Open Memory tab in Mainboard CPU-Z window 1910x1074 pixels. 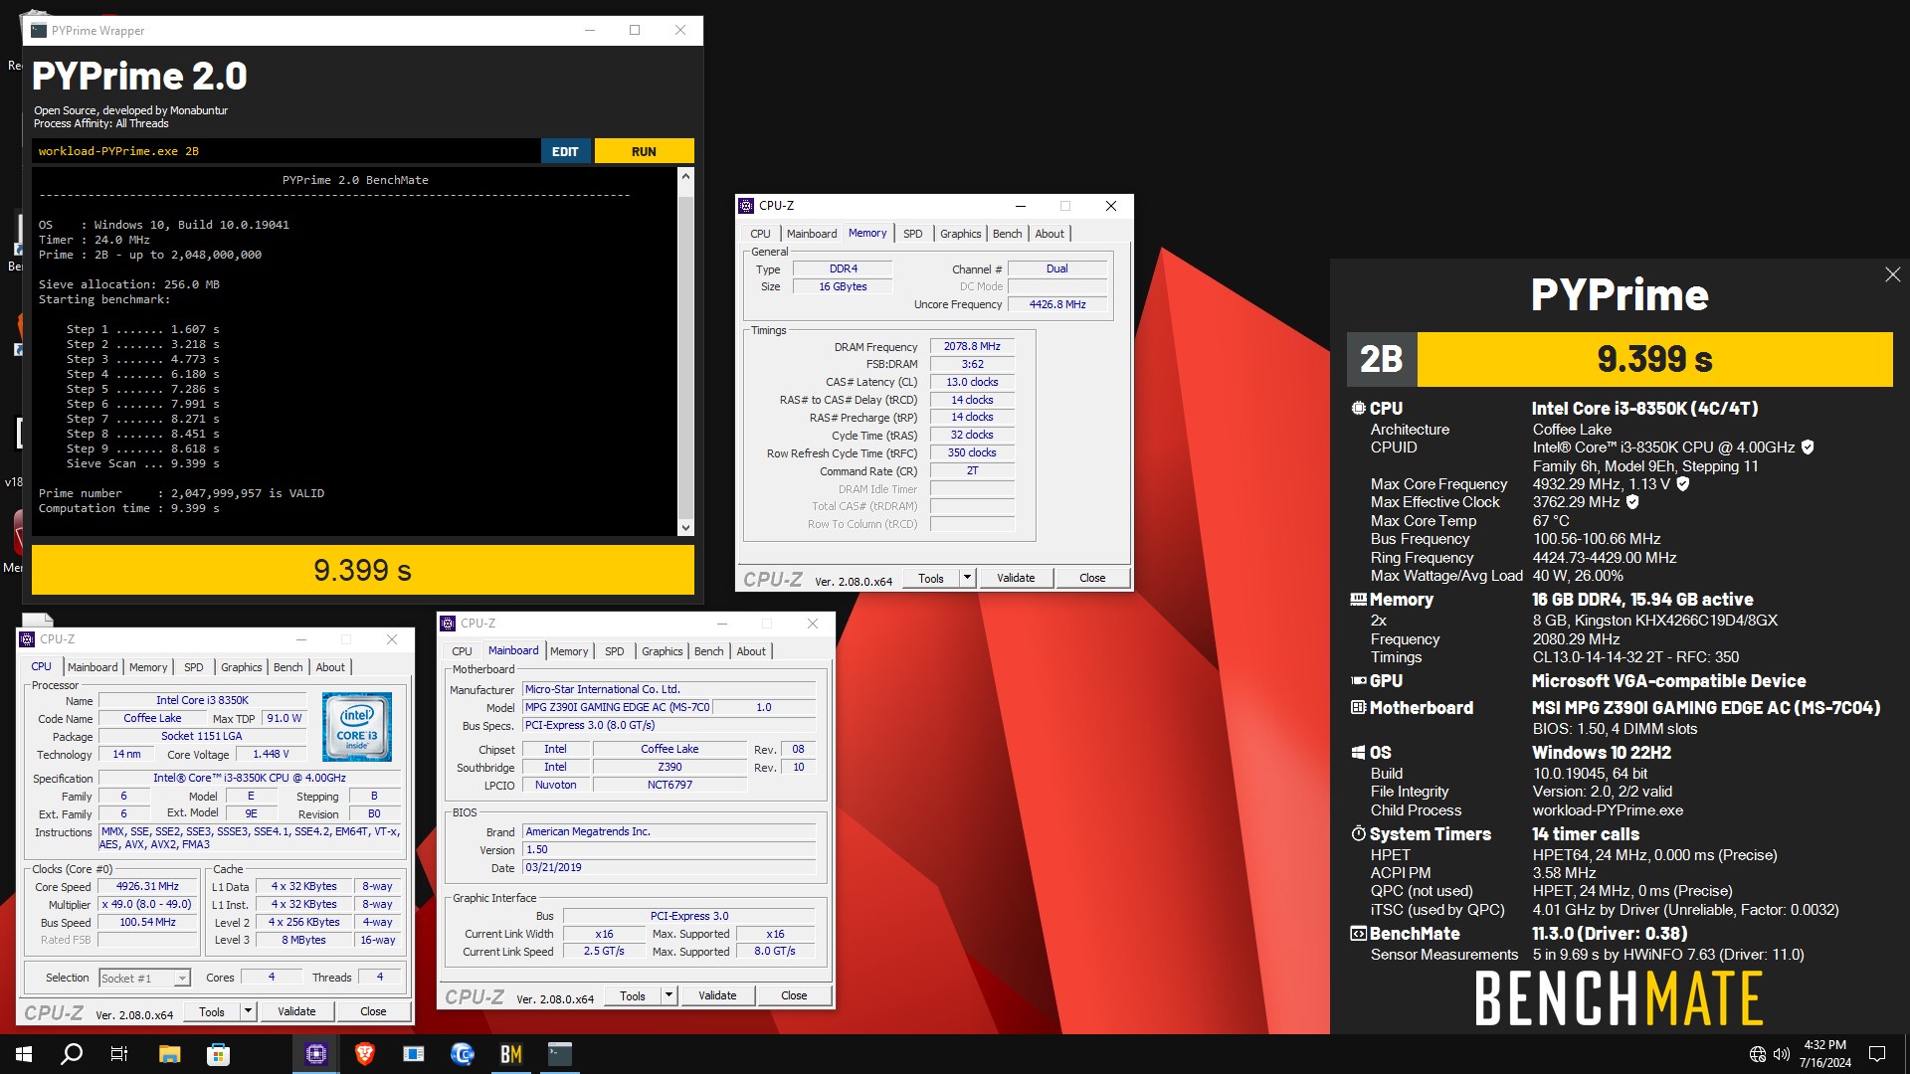(x=569, y=651)
